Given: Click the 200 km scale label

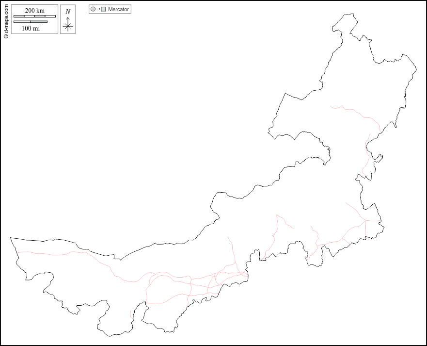Looking at the screenshot, I should (x=34, y=11).
